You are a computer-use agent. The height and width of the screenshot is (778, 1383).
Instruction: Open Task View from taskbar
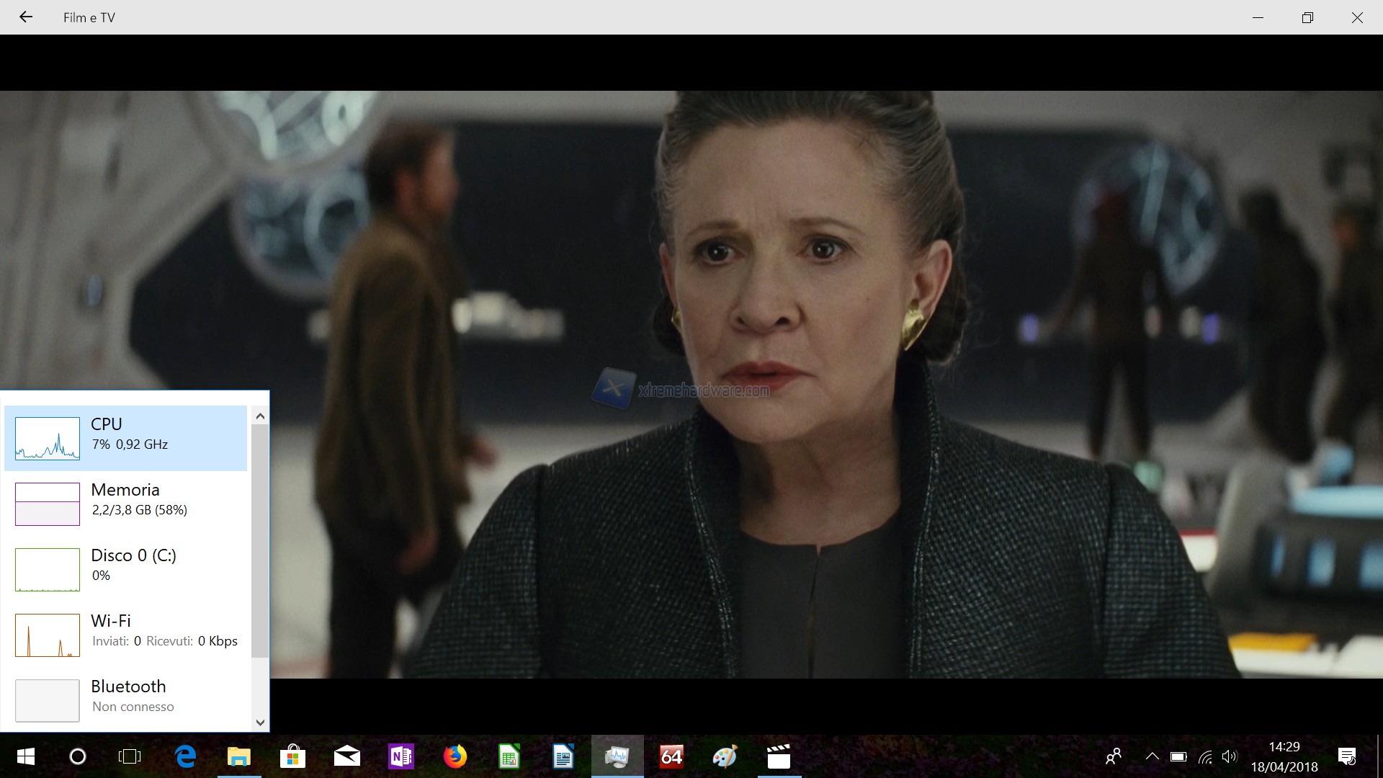pos(130,756)
